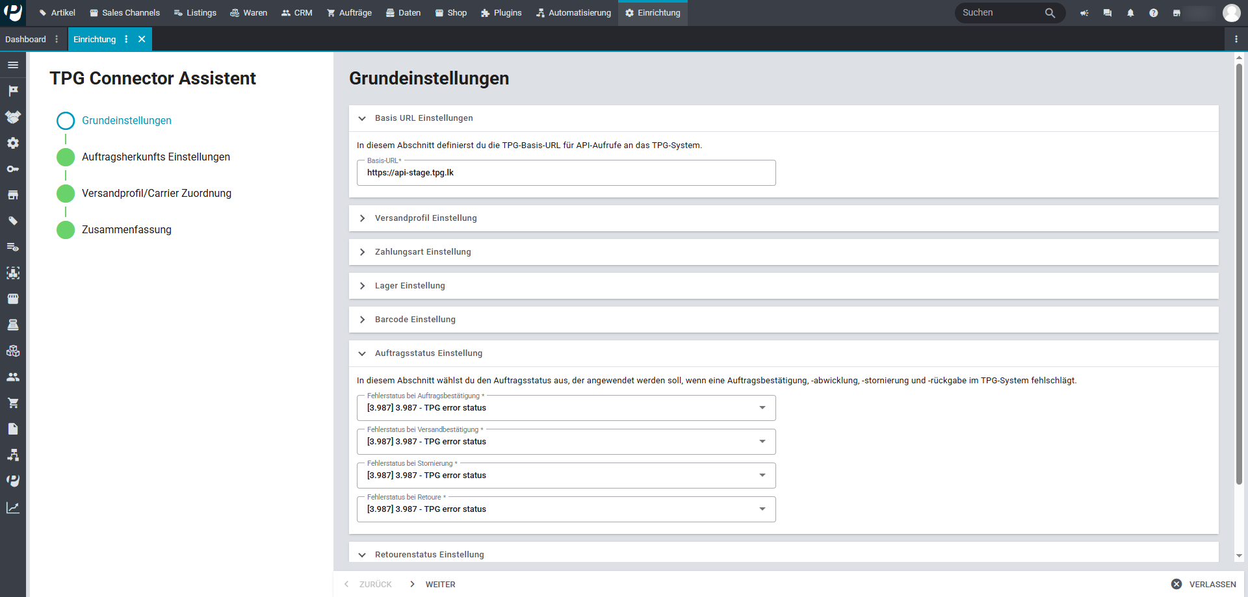Open the gear settings icon in the sidebar
Image resolution: width=1248 pixels, height=597 pixels.
[x=13, y=143]
